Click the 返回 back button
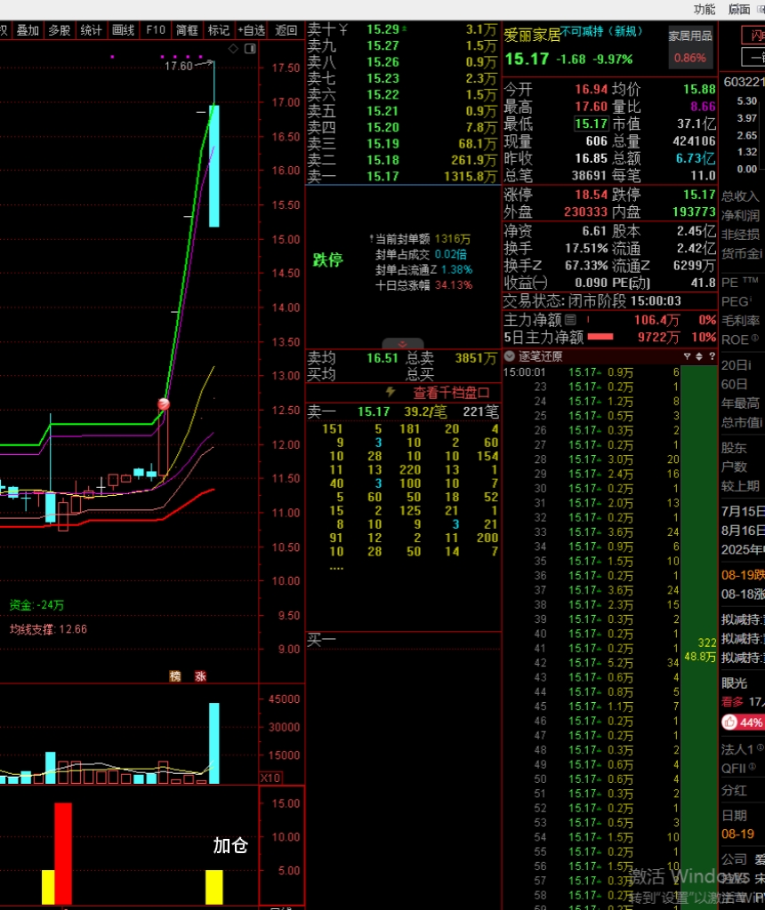This screenshot has height=910, width=765. (286, 30)
